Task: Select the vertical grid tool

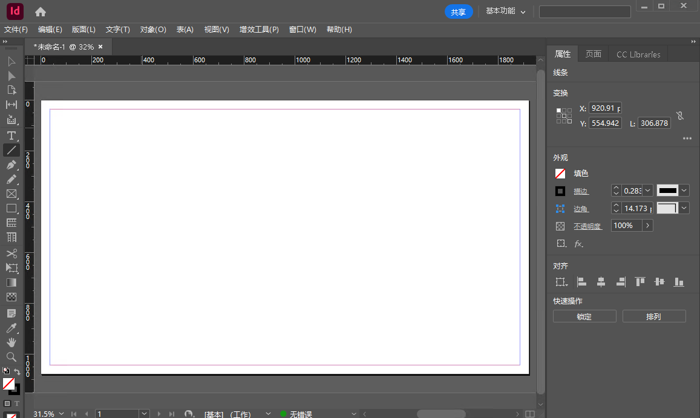Action: click(11, 237)
